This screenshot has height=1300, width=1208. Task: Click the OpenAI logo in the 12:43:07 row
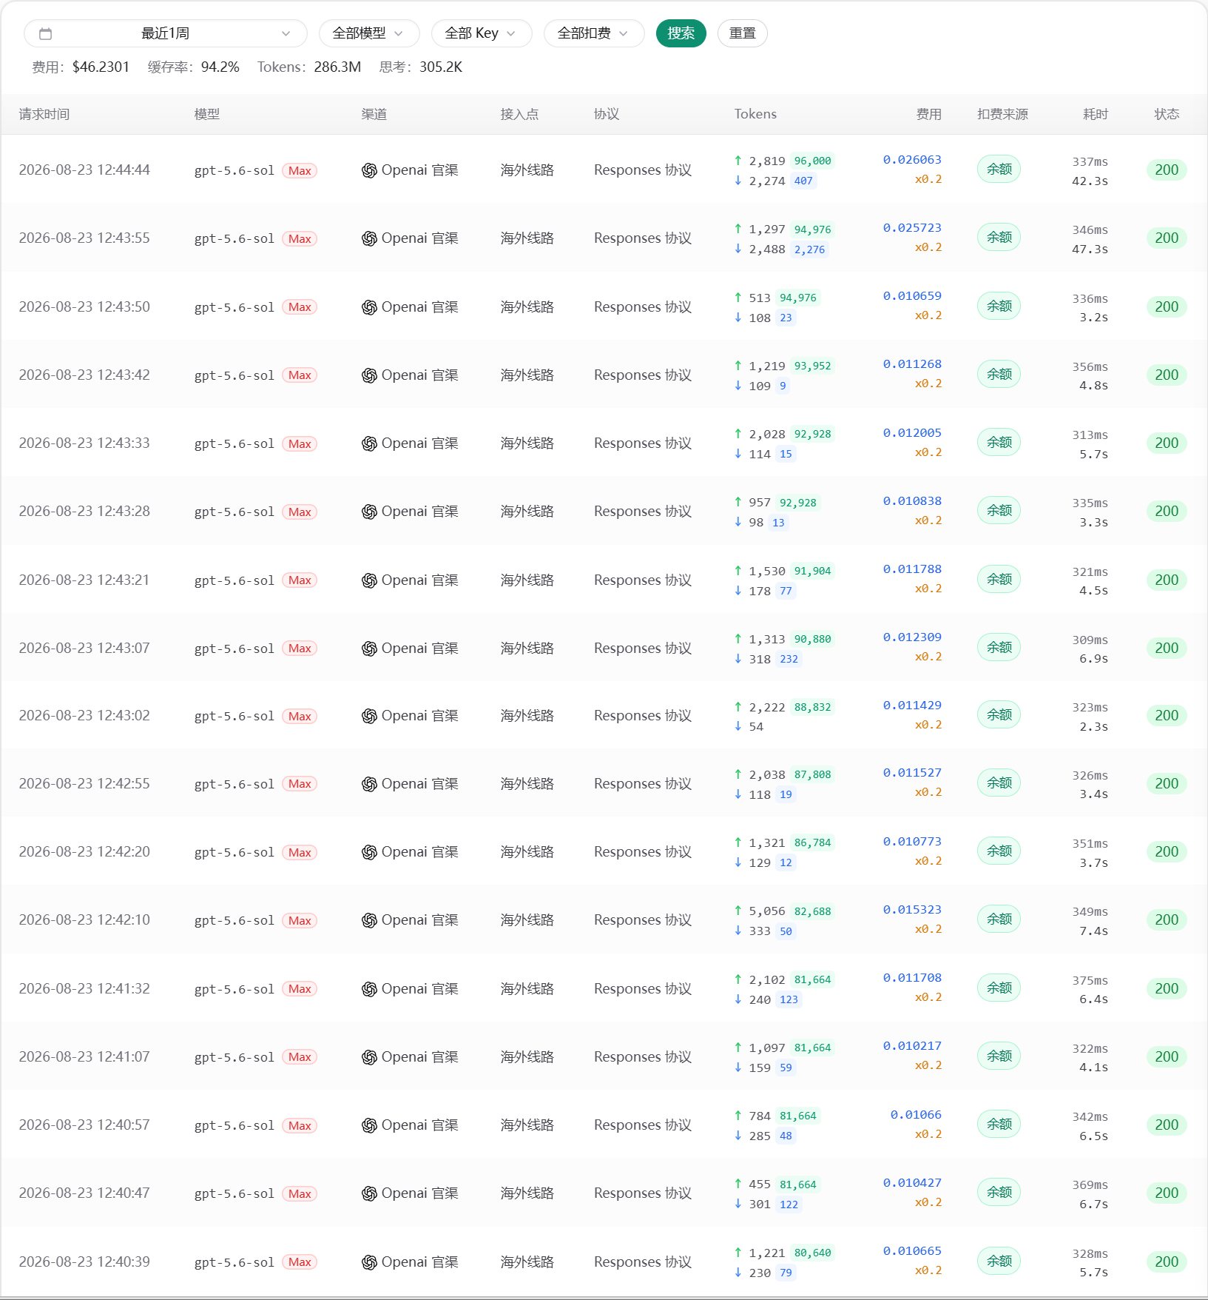coord(369,649)
